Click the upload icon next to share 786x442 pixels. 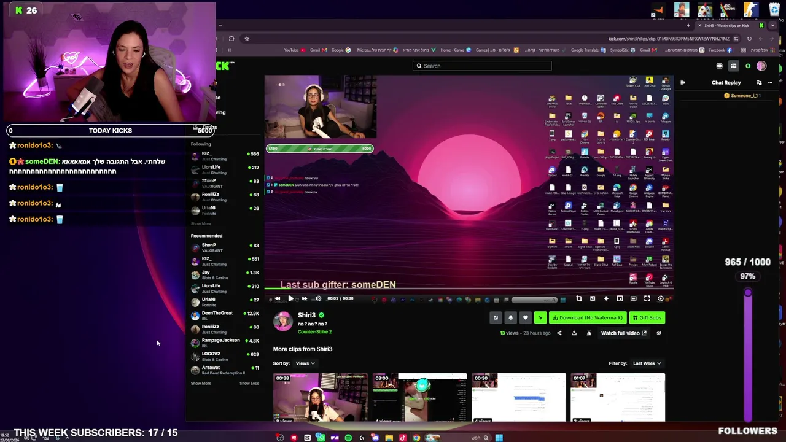tap(574, 333)
